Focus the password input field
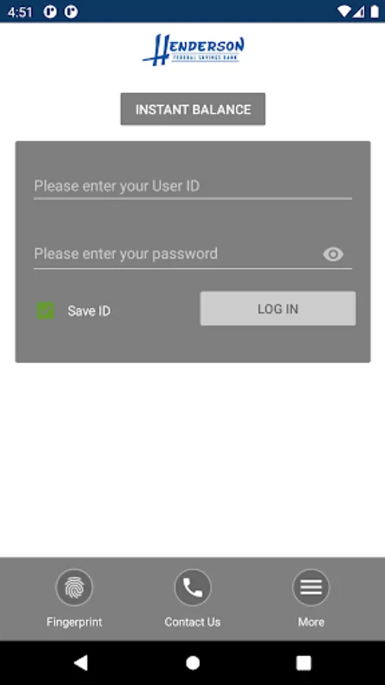This screenshot has height=685, width=385. point(177,253)
